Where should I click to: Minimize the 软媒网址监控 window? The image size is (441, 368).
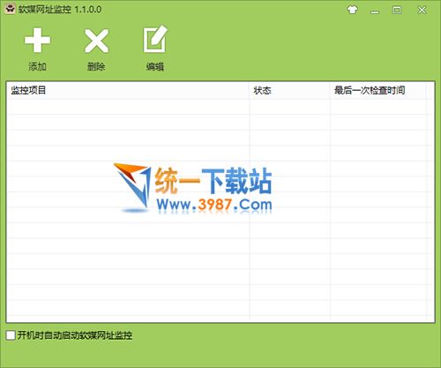[375, 11]
